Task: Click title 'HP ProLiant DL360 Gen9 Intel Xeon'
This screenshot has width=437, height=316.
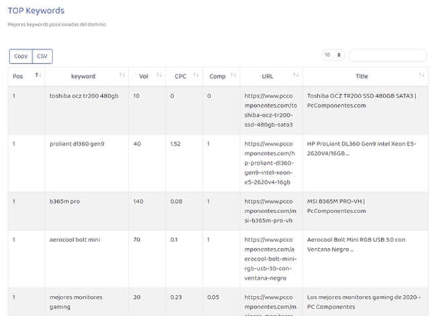Action: tap(356, 144)
